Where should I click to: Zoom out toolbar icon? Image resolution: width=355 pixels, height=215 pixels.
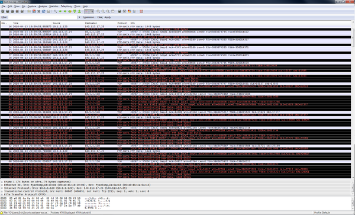click(103, 11)
